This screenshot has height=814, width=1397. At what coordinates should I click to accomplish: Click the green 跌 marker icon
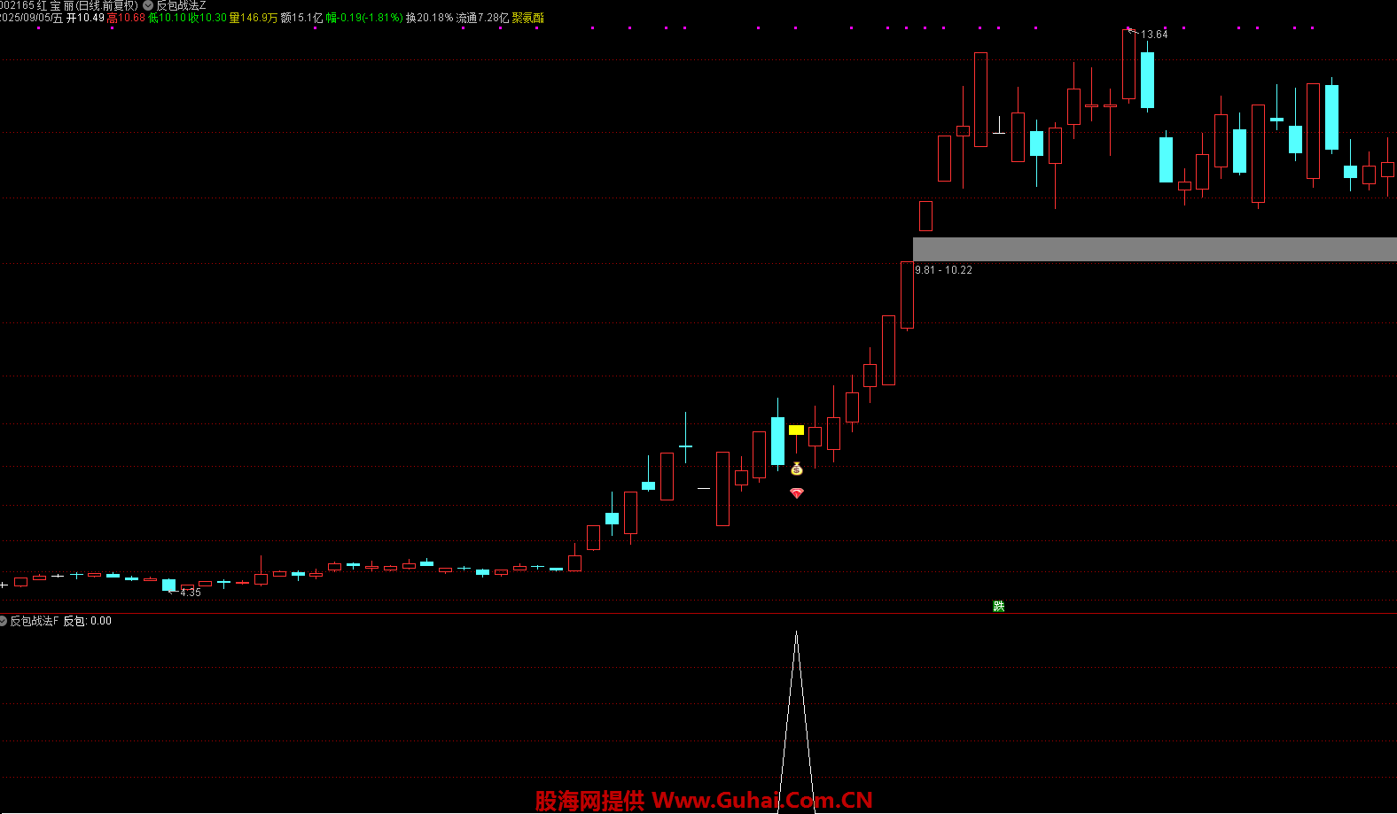pyautogui.click(x=999, y=606)
